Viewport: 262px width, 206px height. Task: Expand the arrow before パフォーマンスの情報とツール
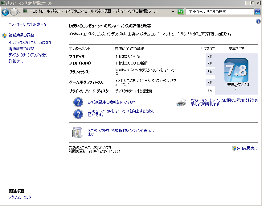click(114, 11)
